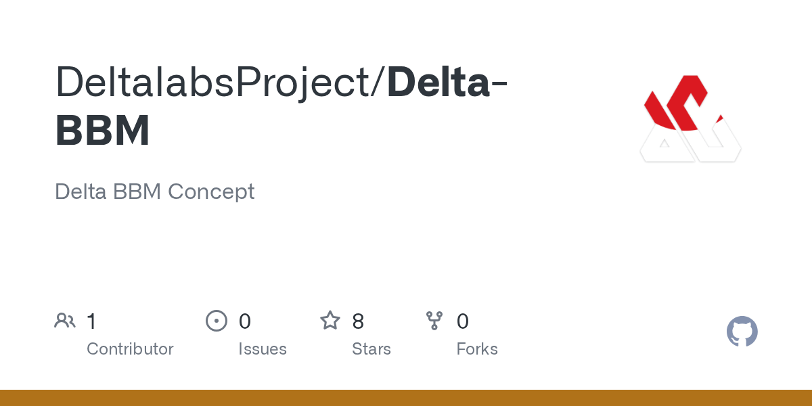812x406 pixels.
Task: Click the BBM text on second title line
Action: [x=102, y=131]
